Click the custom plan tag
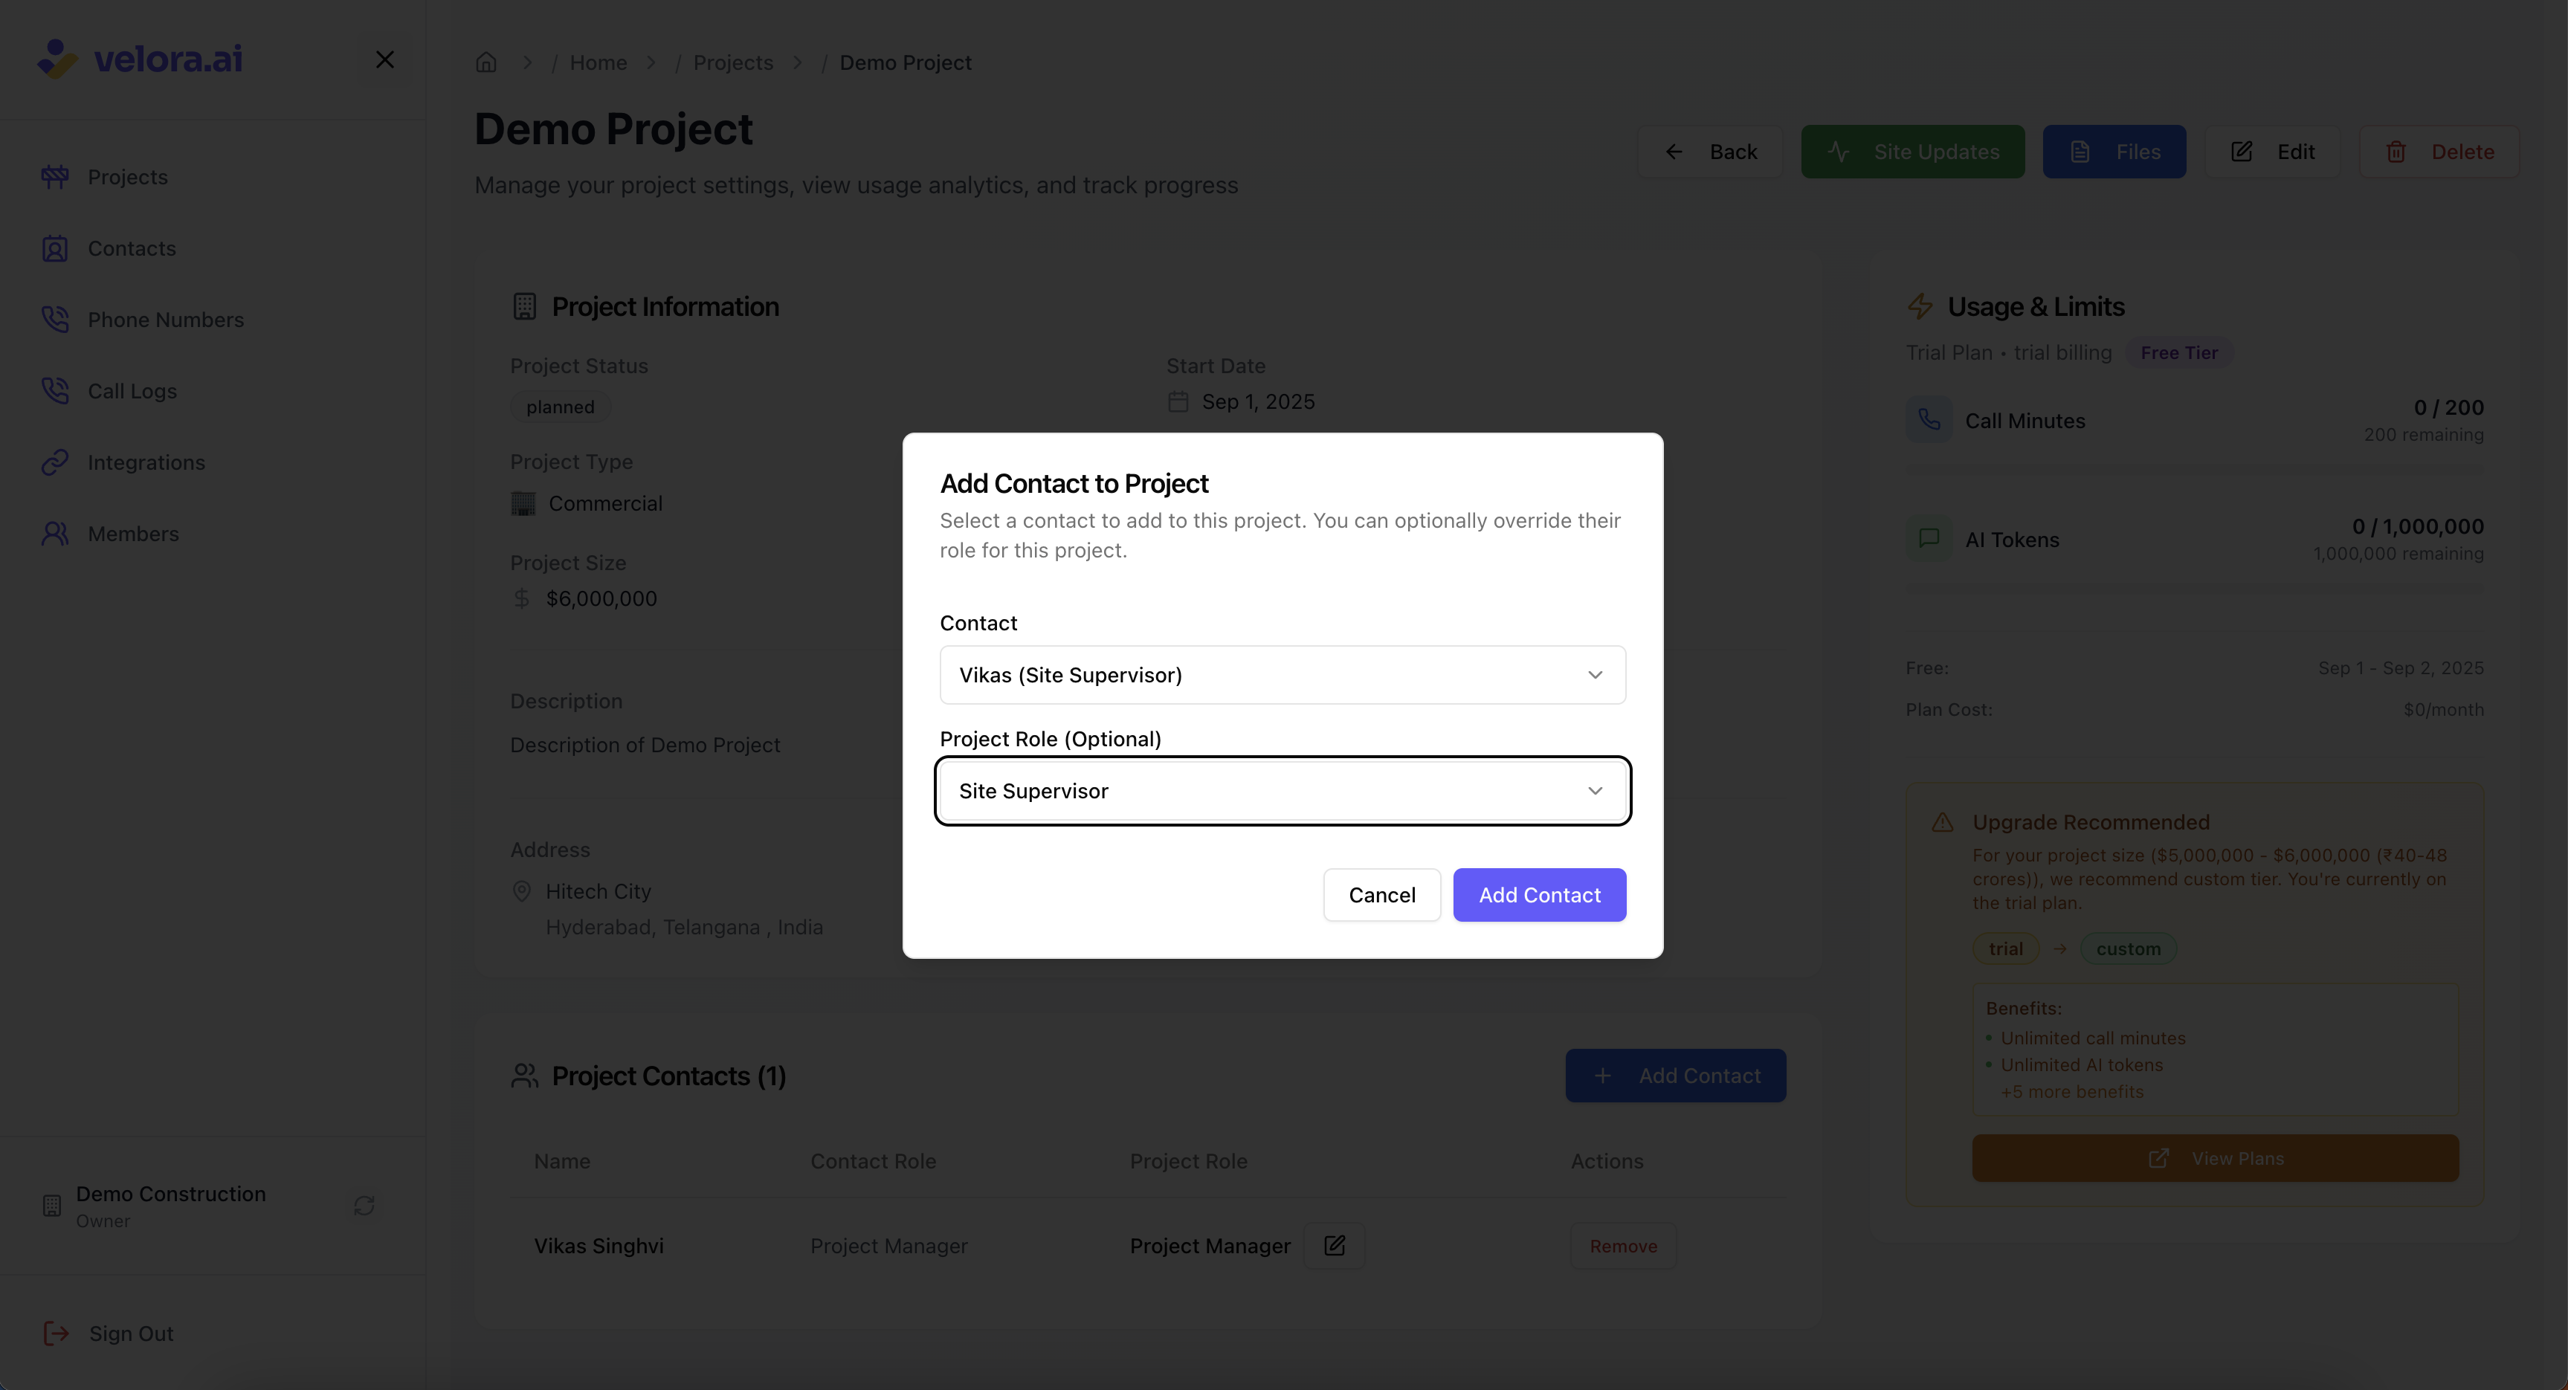Screen dimensions: 2568x1390 coord(2129,948)
